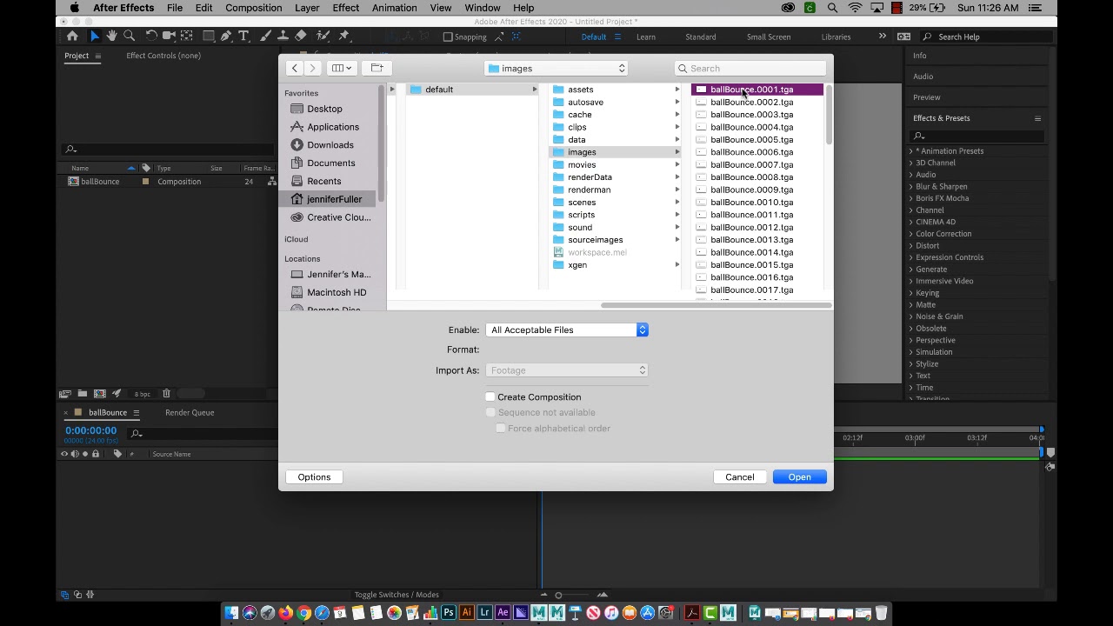Click the new folder icon in file dialog

(x=377, y=68)
